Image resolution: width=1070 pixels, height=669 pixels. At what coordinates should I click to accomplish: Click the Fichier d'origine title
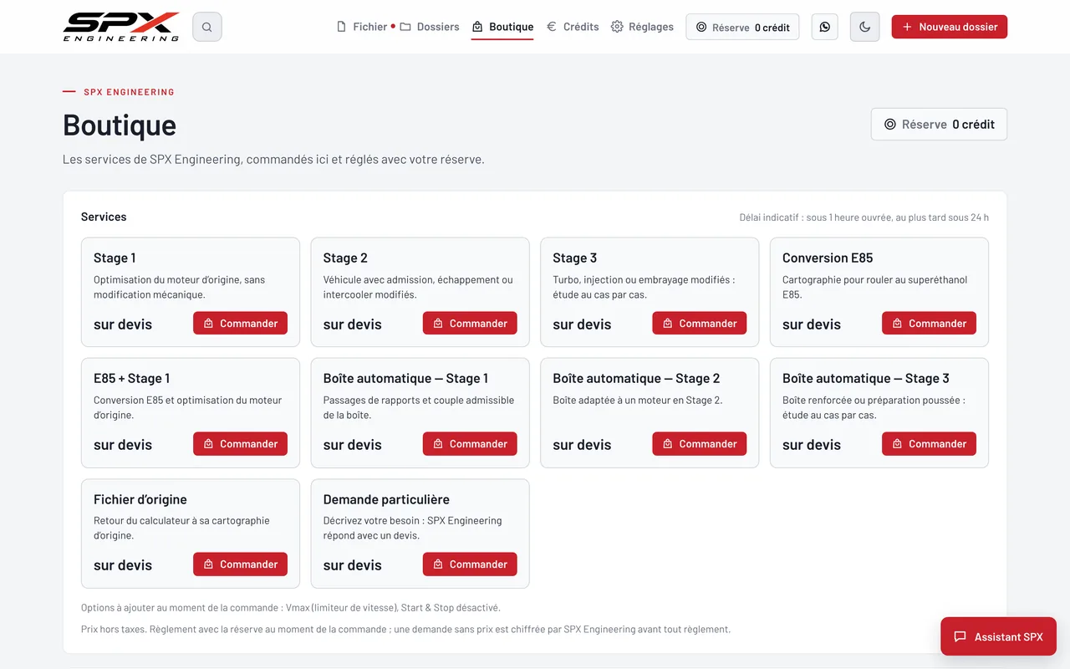point(140,499)
